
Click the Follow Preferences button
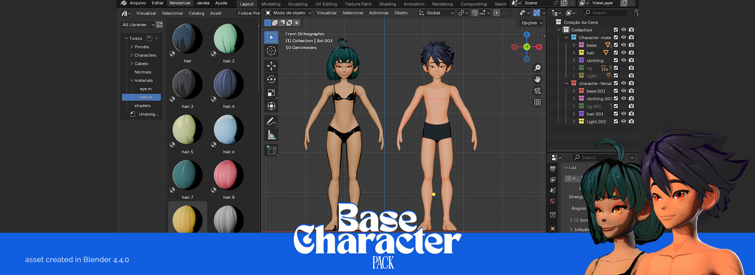click(x=248, y=13)
